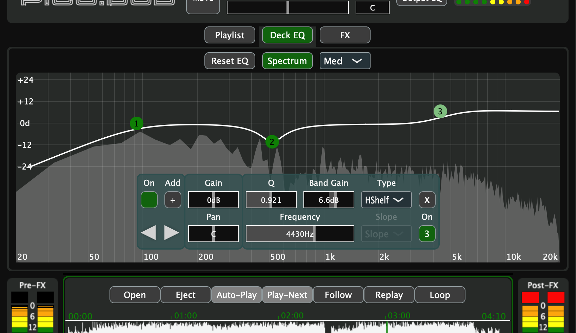The height and width of the screenshot is (333, 576).
Task: Switch to the Deck EQ tab
Action: coord(287,35)
